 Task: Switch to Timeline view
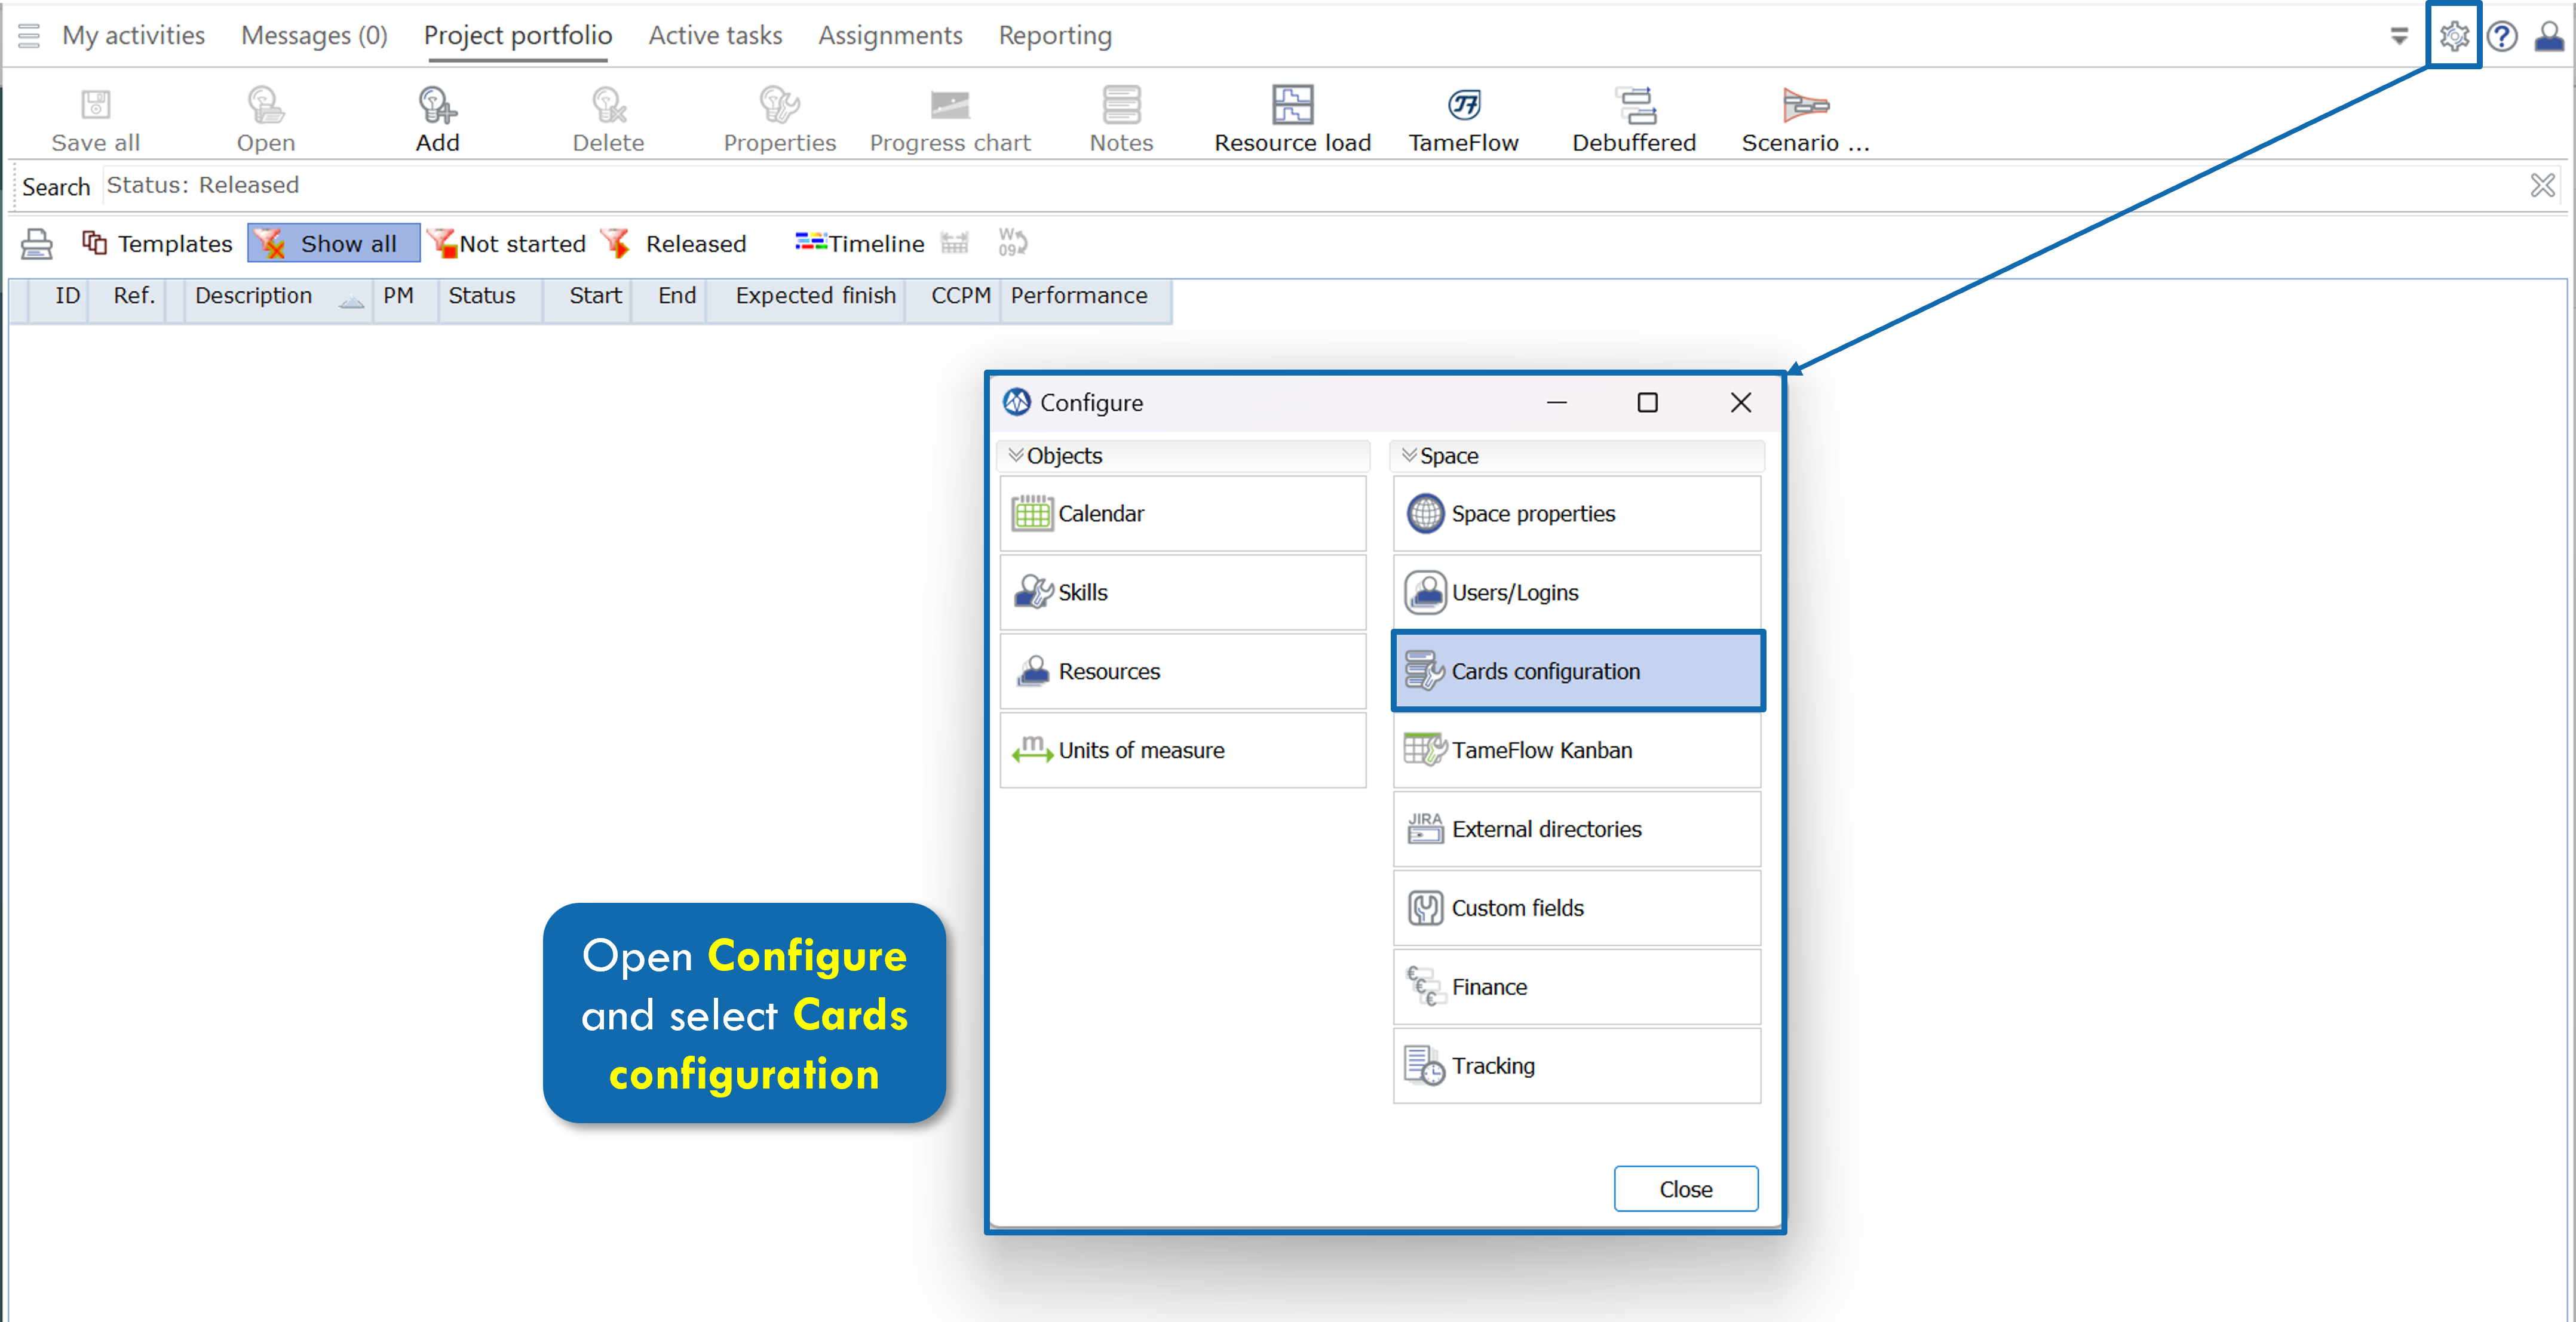(860, 244)
